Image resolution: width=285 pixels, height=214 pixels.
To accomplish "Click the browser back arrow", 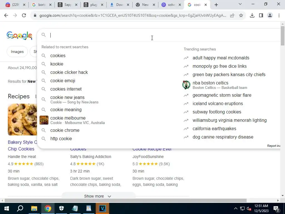I will click(6, 16).
